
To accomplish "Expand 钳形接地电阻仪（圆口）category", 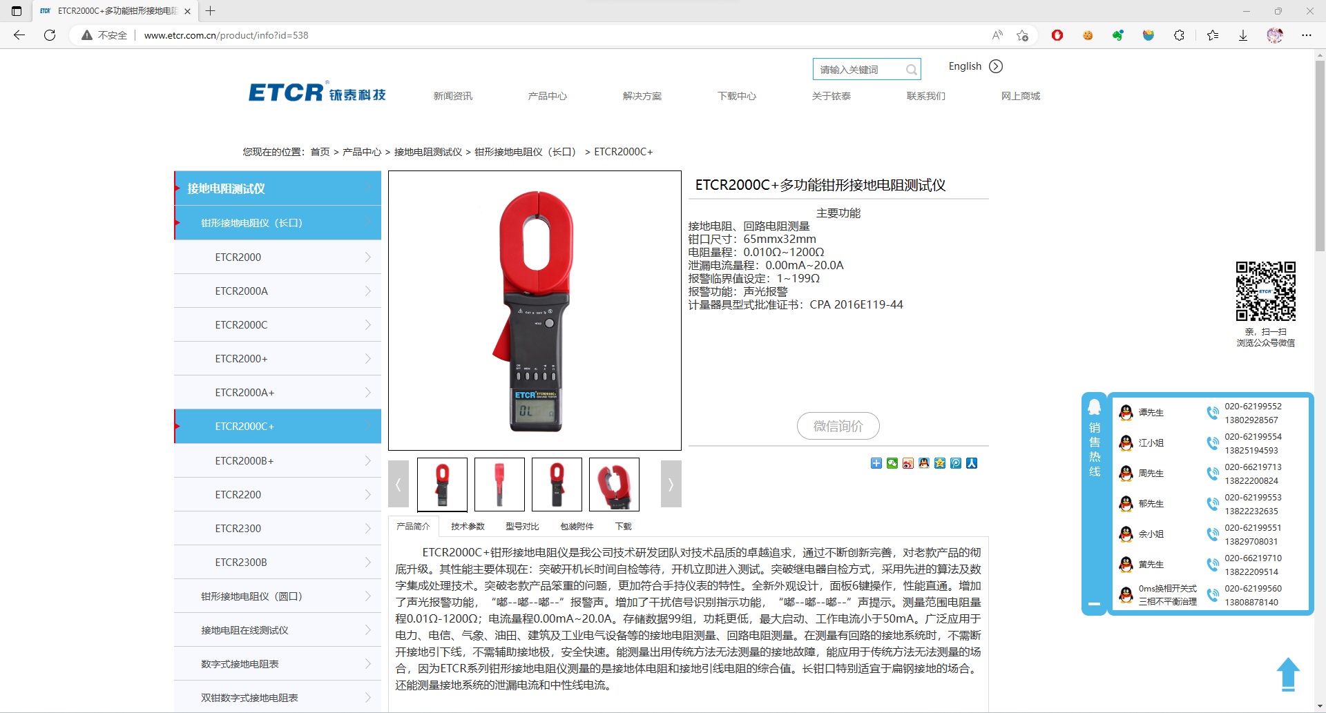I will (278, 596).
